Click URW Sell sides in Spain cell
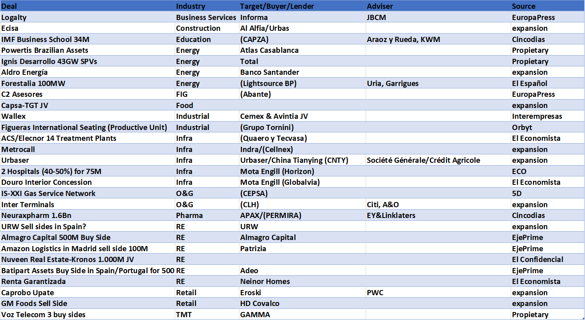 click(87, 226)
